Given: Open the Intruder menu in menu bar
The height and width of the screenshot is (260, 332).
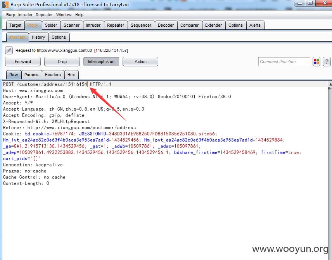Looking at the screenshot, I should coord(26,15).
